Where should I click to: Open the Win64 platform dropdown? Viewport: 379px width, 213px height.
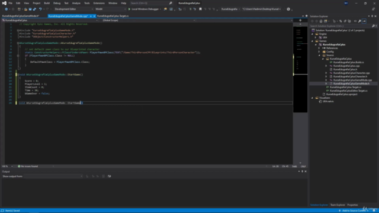click(x=110, y=9)
